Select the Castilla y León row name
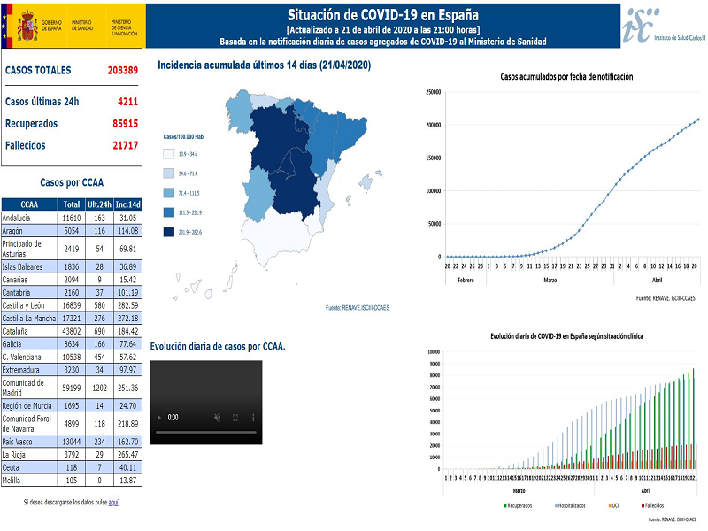 pos(23,305)
